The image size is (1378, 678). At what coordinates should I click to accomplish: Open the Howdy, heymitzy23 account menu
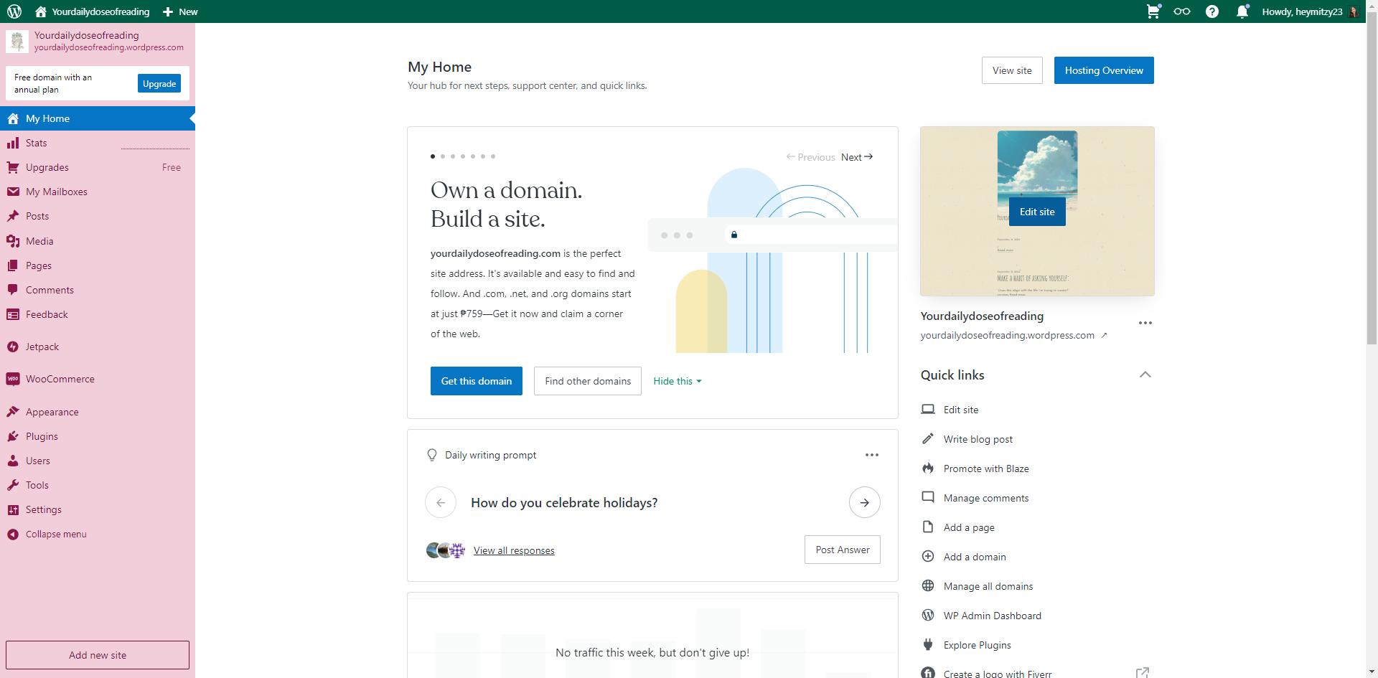point(1311,11)
